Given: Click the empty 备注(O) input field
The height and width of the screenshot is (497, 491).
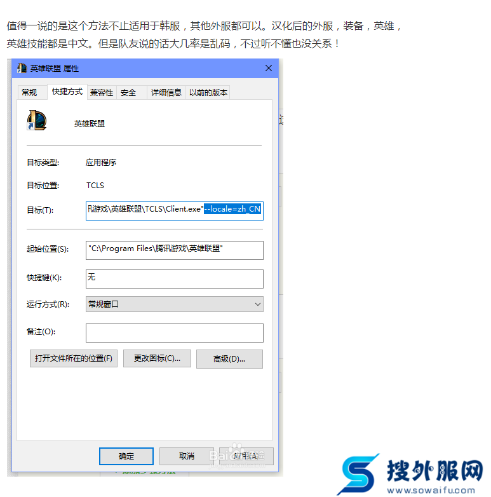Looking at the screenshot, I should pos(175,333).
